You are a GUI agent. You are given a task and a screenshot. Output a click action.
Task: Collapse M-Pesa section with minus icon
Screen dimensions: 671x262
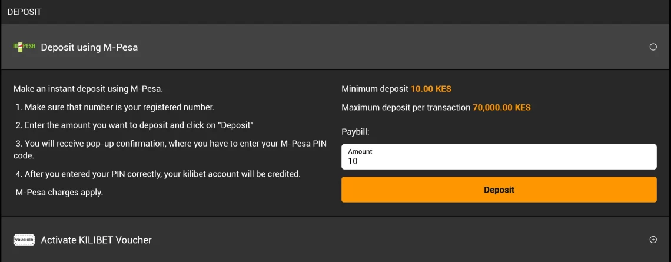(x=653, y=47)
